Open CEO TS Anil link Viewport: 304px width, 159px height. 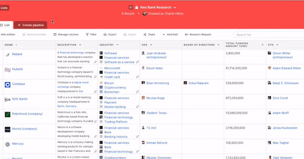(x=151, y=128)
